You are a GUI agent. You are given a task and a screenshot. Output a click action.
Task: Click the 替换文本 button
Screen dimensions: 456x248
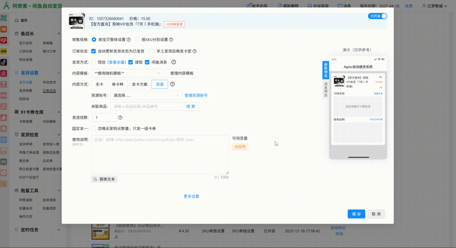(104, 179)
